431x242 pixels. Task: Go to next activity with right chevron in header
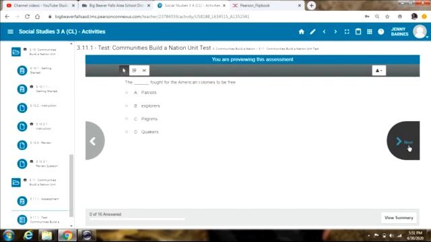pos(335,32)
